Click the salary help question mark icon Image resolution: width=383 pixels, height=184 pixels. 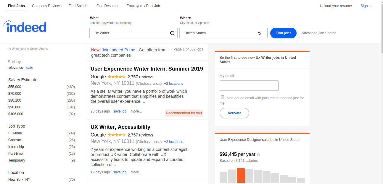point(258,154)
